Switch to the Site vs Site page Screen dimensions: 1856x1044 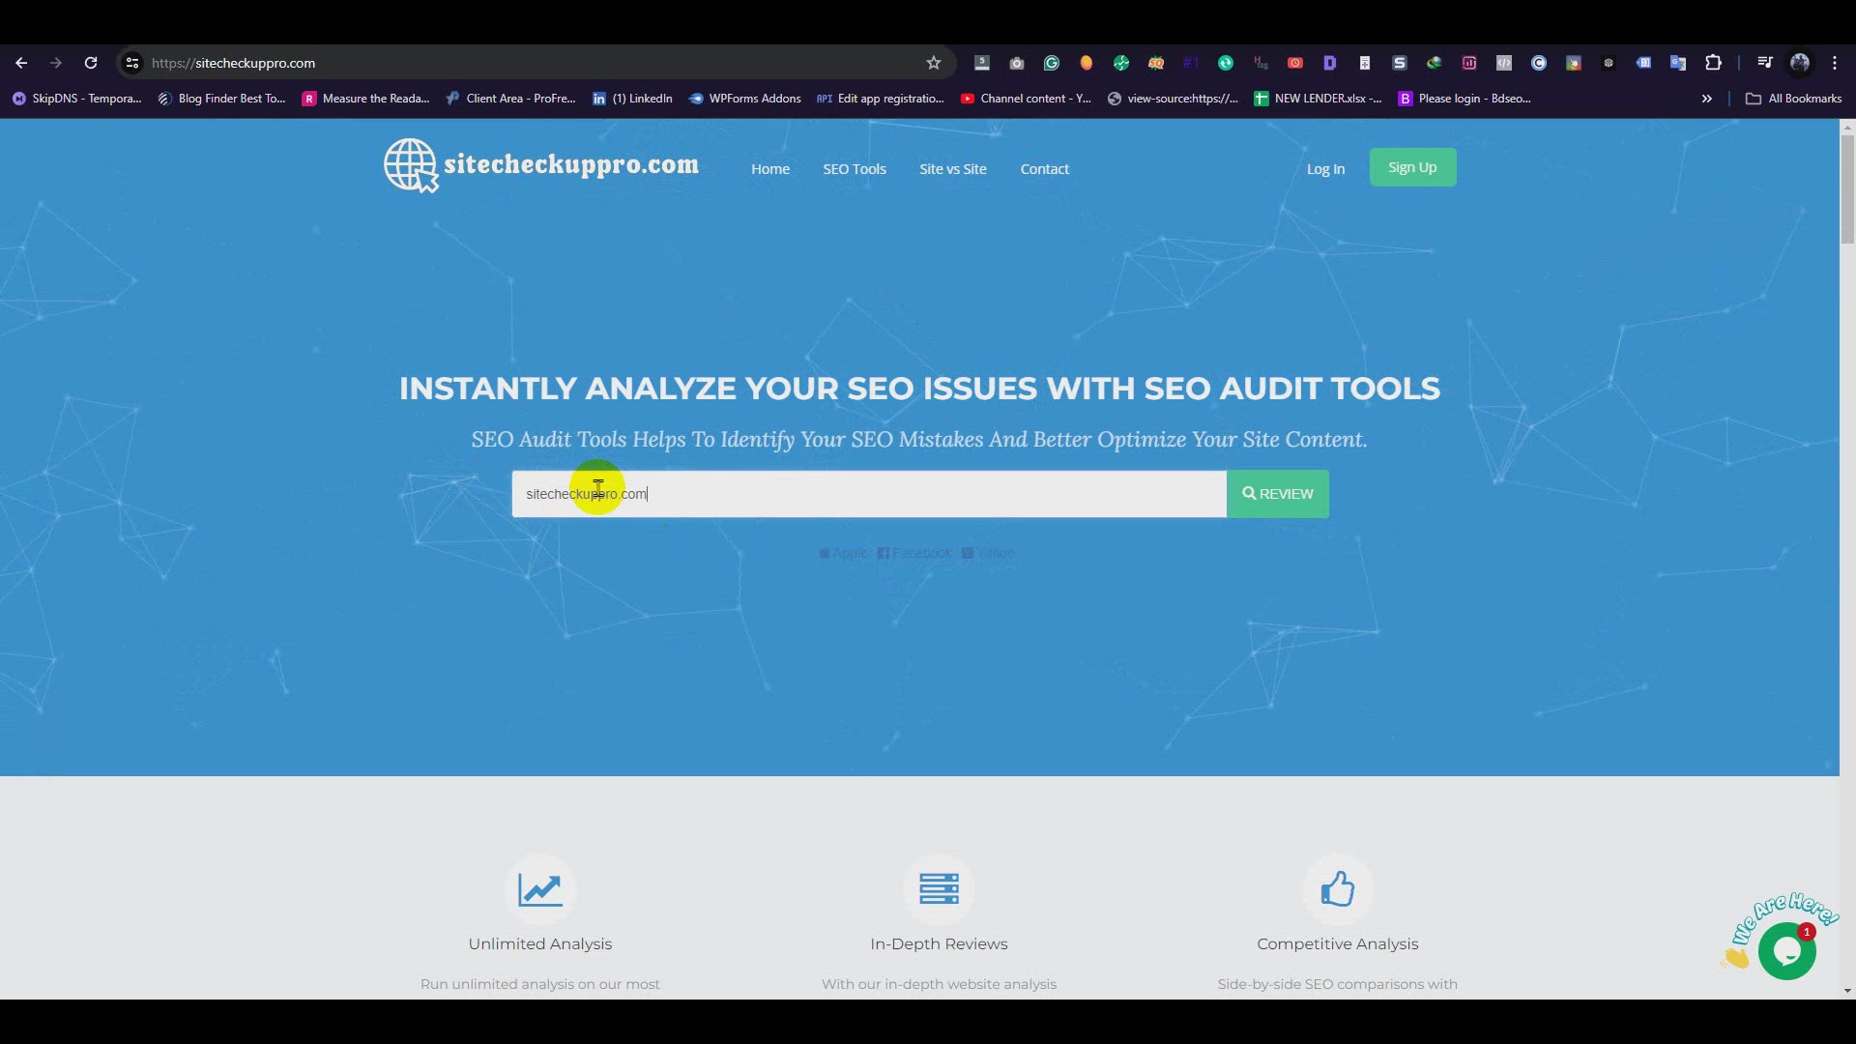coord(952,168)
